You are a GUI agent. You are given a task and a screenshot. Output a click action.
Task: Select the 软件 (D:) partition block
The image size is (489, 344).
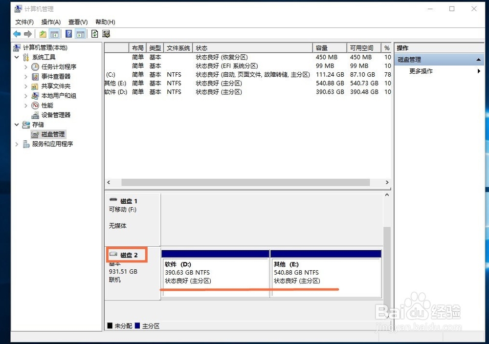click(x=215, y=274)
